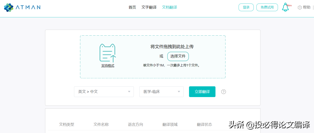
Task: Click the question mark beside 立即翻译
Action: tap(224, 92)
